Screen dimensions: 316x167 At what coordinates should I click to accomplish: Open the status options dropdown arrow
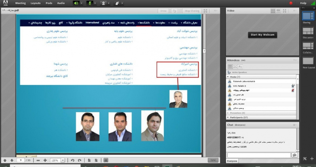(122, 3)
